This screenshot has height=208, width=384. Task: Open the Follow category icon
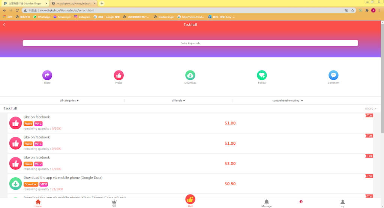click(x=262, y=75)
